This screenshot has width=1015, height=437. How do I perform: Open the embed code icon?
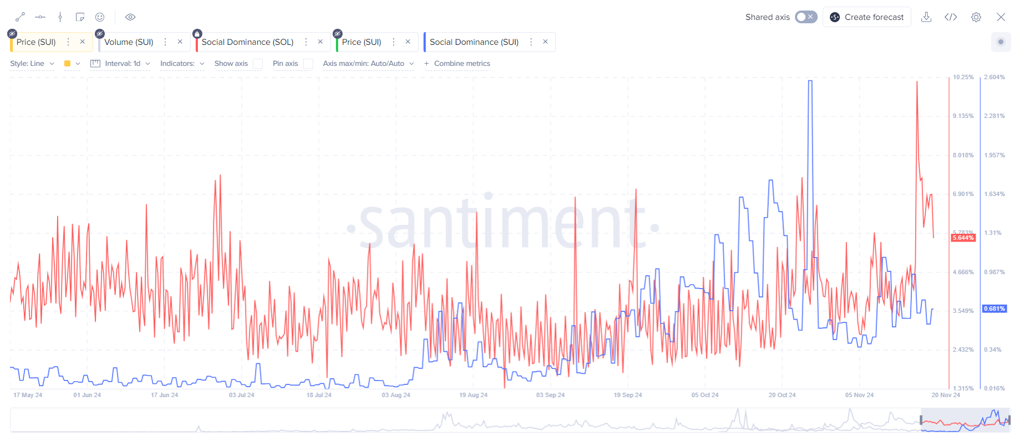tap(951, 17)
